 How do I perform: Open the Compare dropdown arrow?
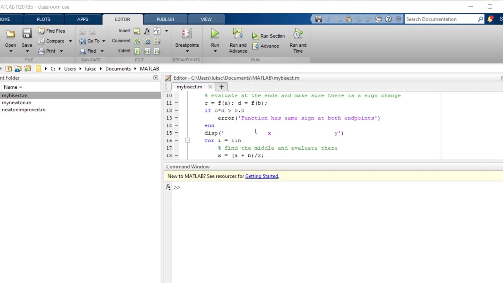click(70, 41)
